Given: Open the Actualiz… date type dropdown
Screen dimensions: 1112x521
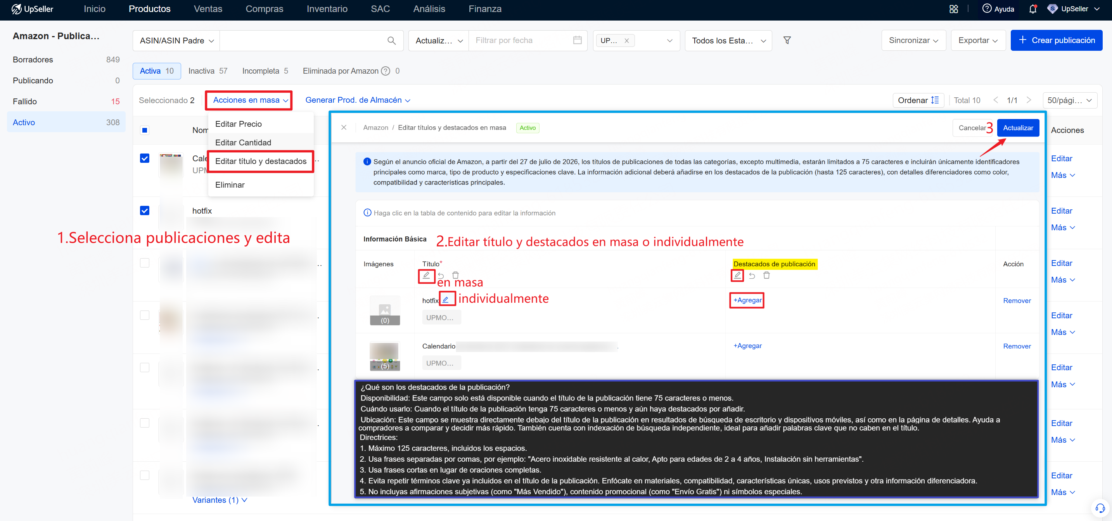Looking at the screenshot, I should click(x=439, y=41).
